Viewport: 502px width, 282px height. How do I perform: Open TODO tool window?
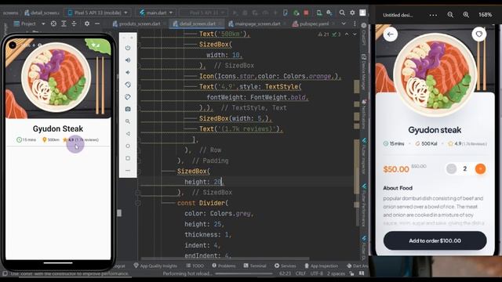coord(195,266)
